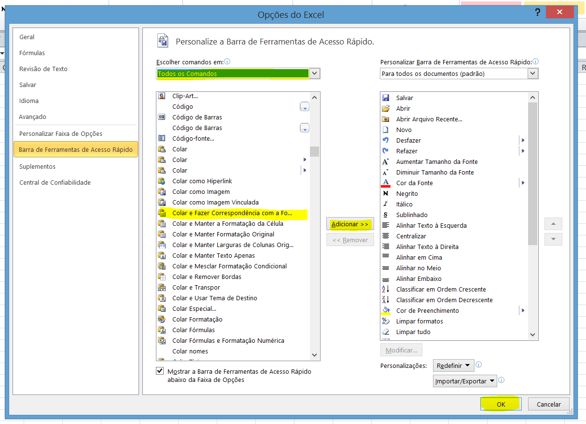The width and height of the screenshot is (586, 424).
Task: Click the move-up arrow button beside the toolbar list
Action: [553, 224]
